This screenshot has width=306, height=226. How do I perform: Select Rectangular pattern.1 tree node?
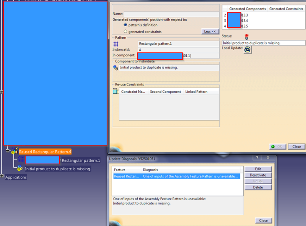(x=81, y=160)
